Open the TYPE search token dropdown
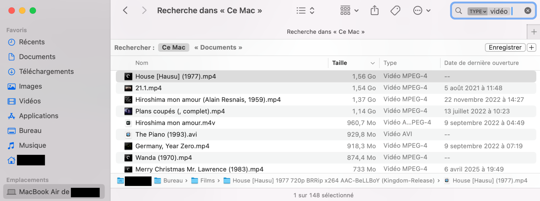The image size is (540, 201). point(477,11)
